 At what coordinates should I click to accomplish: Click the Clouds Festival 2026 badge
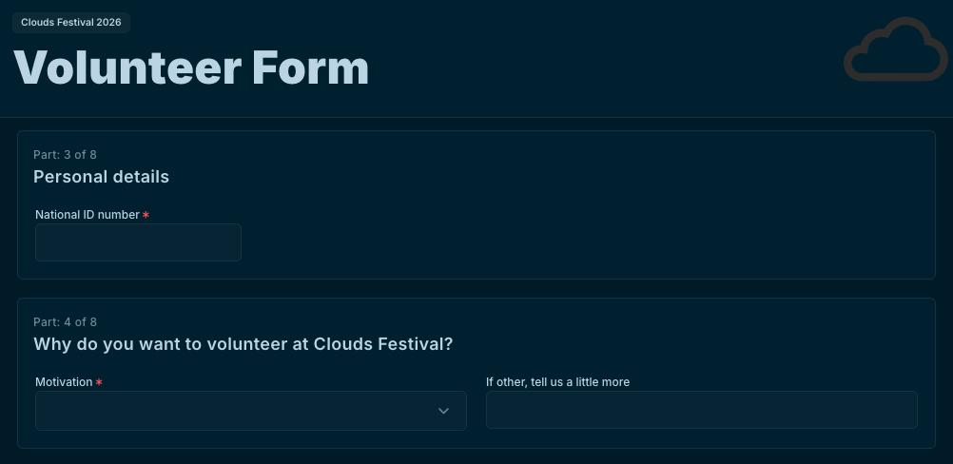pos(71,22)
